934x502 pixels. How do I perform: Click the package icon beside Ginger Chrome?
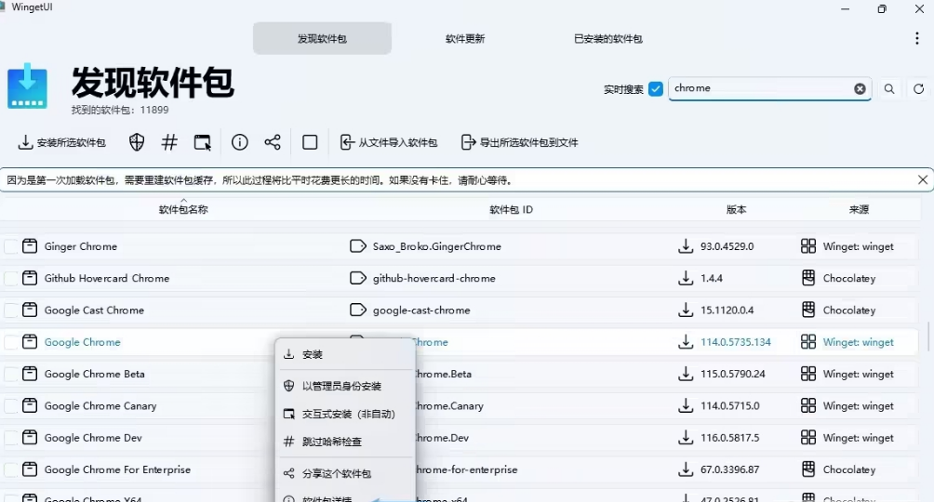[x=30, y=246]
